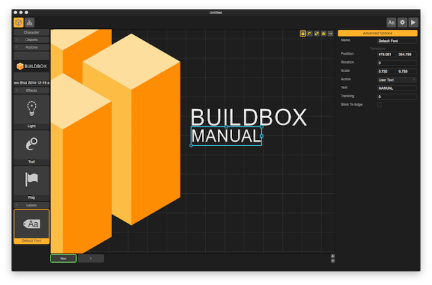Image resolution: width=432 pixels, height=285 pixels.
Task: Click the upper zoom button at canvas bottom right
Action: (333, 256)
